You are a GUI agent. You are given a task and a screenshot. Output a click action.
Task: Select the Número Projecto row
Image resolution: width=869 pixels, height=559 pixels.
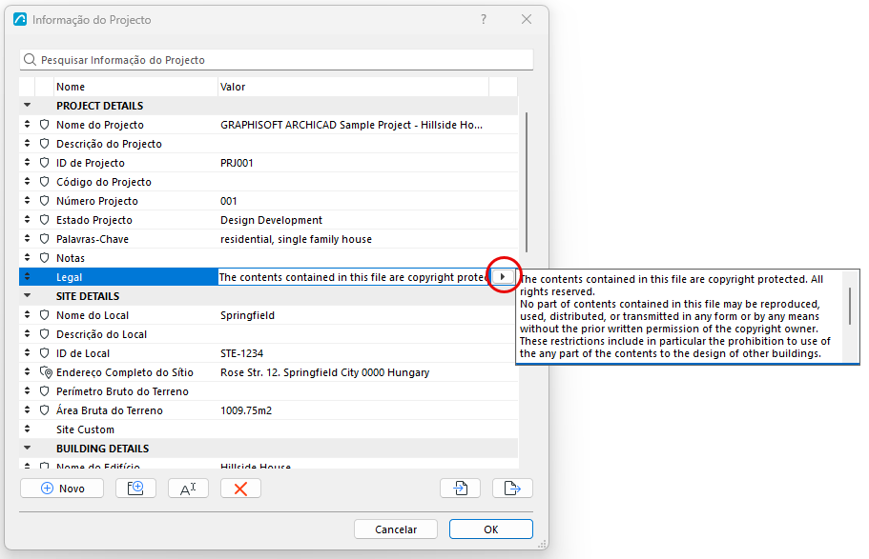click(269, 201)
